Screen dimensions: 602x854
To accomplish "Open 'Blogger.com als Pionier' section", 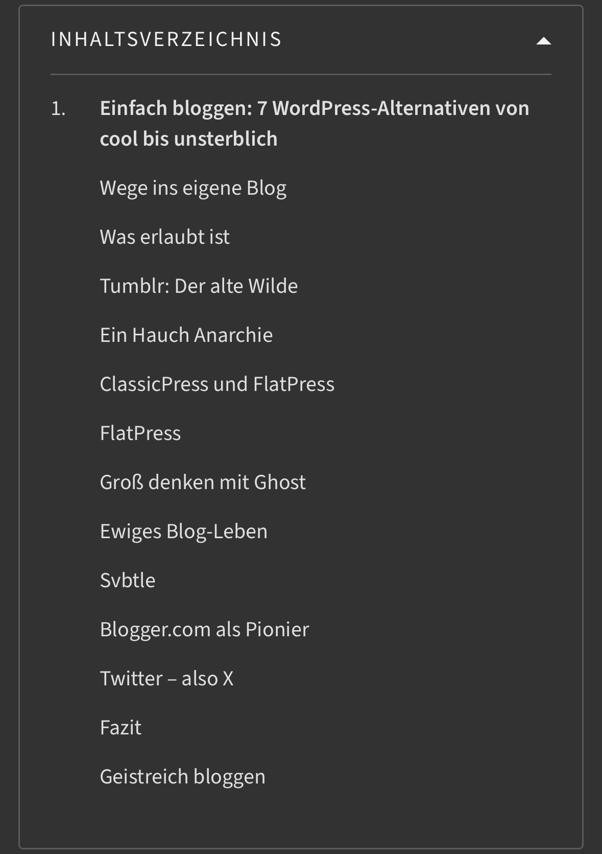I will pos(204,630).
